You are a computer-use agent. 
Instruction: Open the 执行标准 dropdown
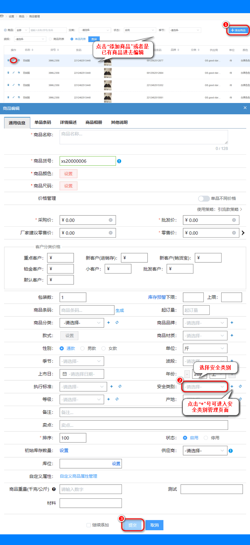click(83, 387)
